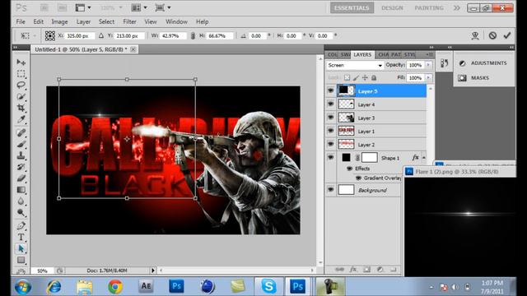
Task: Toggle Gradient Overlay effect visibility
Action: 358,178
